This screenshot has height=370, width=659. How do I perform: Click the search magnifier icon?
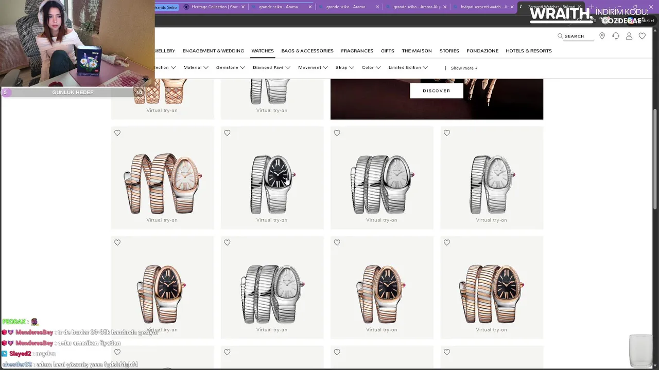point(560,36)
